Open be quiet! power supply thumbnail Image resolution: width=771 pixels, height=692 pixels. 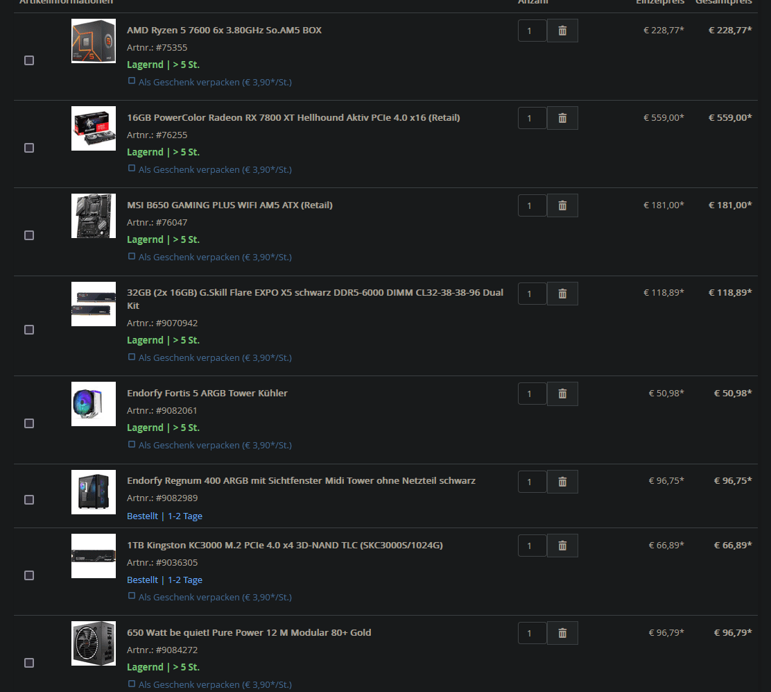coord(94,643)
